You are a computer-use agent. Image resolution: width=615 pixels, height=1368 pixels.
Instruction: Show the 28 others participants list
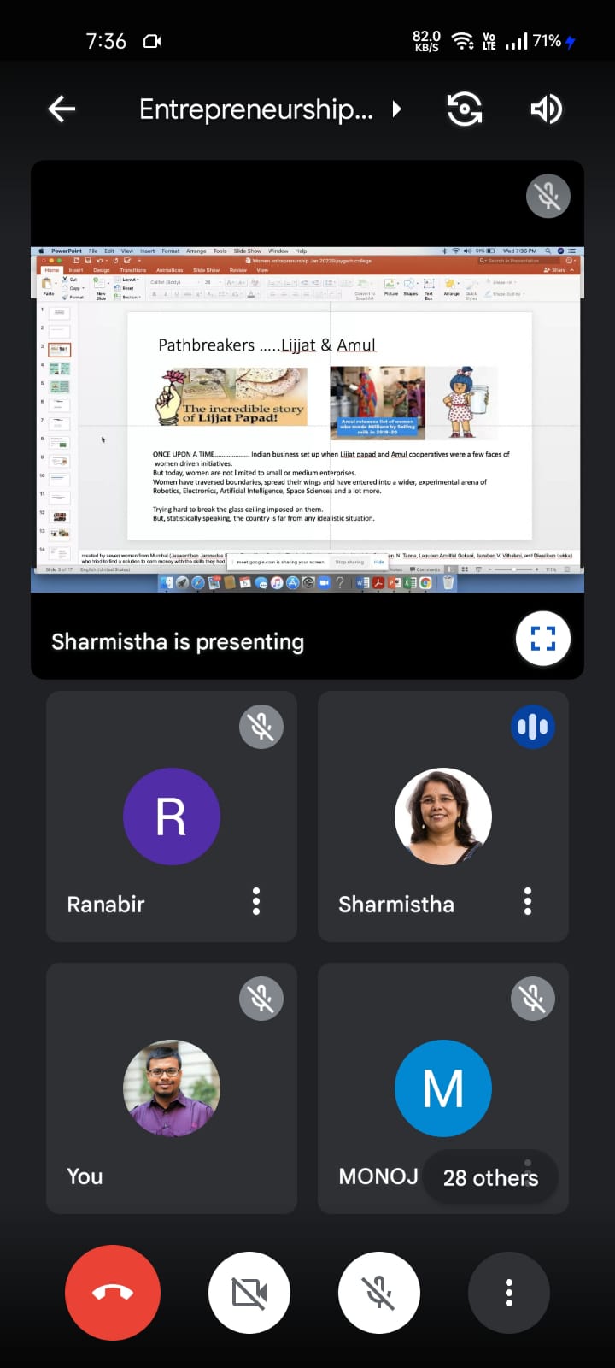tap(490, 1177)
